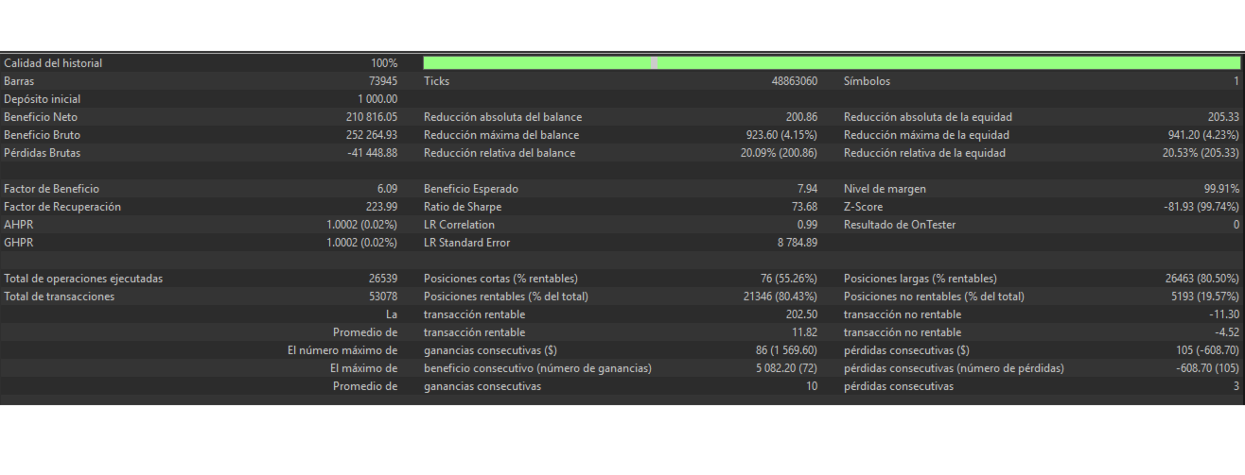1245x475 pixels.
Task: Select the Ratio de Sharpe value 73.68
Action: pos(804,207)
